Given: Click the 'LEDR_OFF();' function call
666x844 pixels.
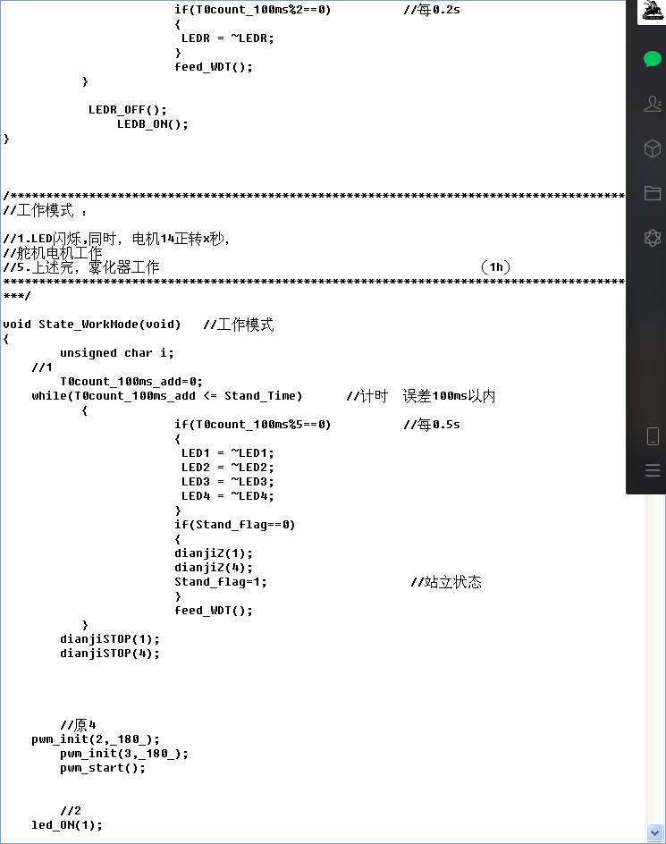Looking at the screenshot, I should tap(127, 110).
